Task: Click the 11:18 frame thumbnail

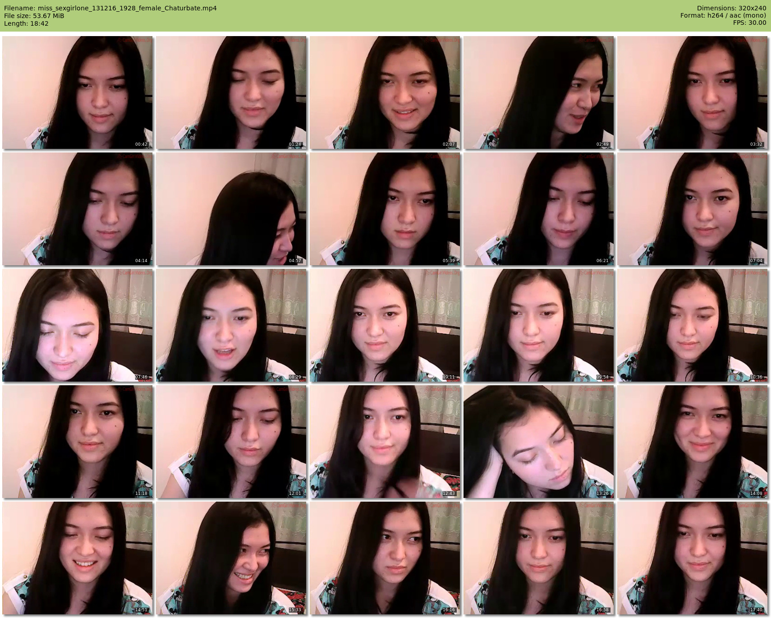Action: click(78, 442)
